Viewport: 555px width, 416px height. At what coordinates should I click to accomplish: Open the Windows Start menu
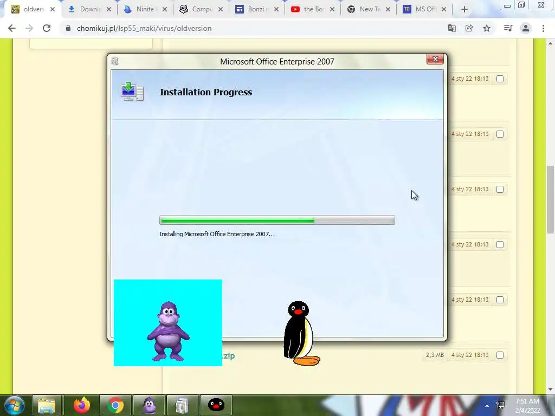click(14, 405)
